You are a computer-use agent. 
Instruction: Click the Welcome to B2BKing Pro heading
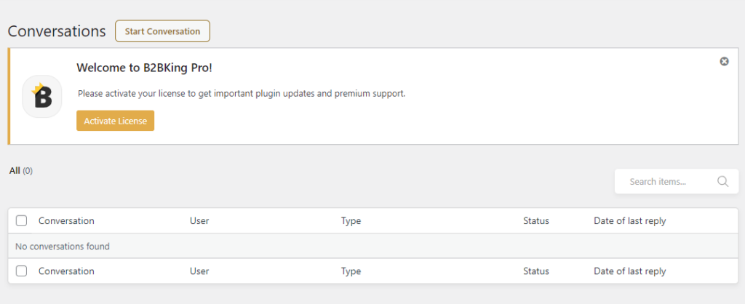[145, 68]
